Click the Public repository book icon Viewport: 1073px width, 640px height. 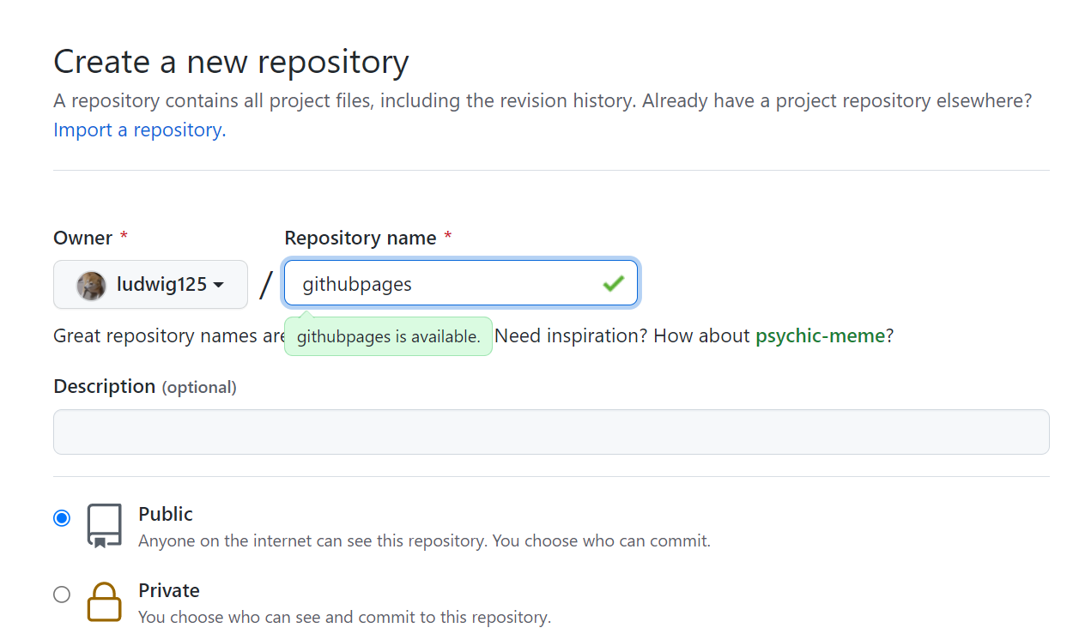[104, 526]
